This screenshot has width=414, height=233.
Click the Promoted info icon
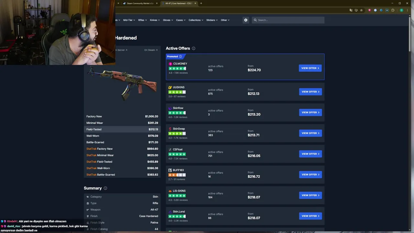tap(180, 56)
